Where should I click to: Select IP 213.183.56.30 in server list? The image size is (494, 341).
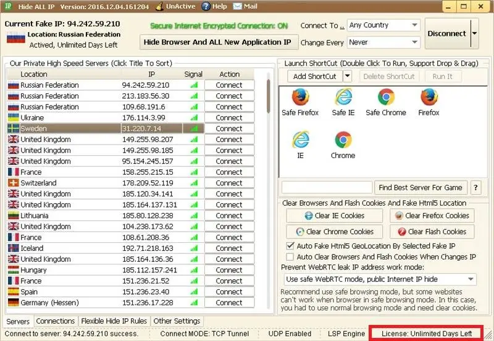point(146,96)
